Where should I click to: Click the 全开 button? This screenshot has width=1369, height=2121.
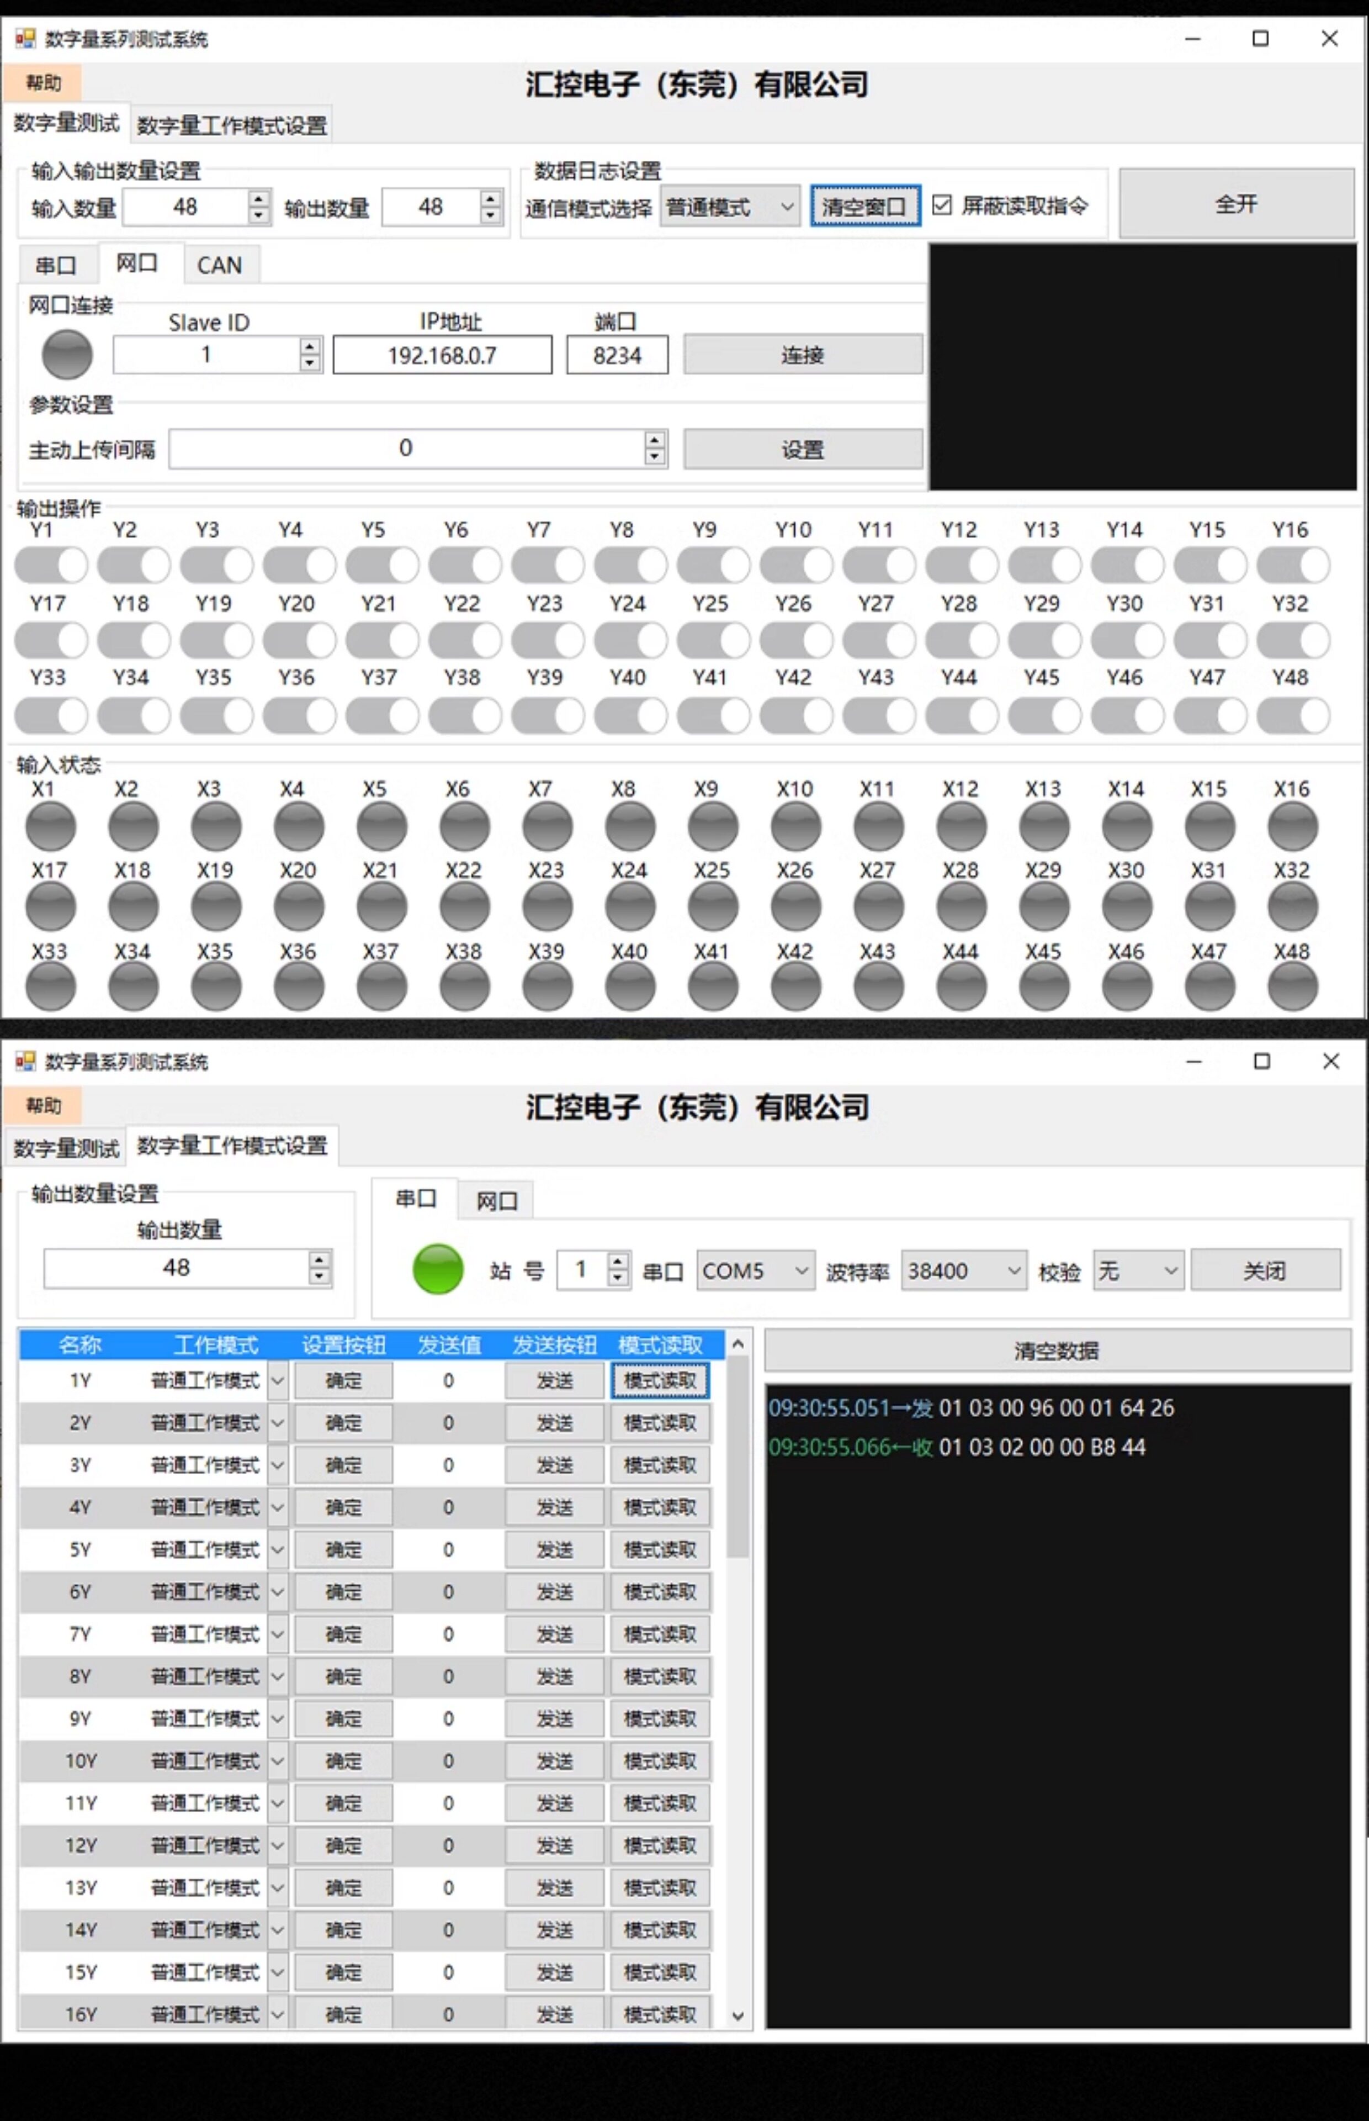point(1237,204)
